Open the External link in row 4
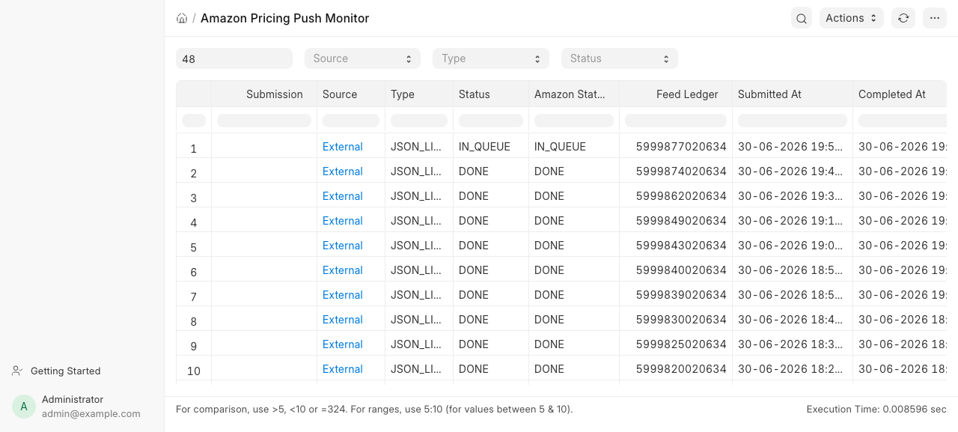958x432 pixels. [x=343, y=221]
